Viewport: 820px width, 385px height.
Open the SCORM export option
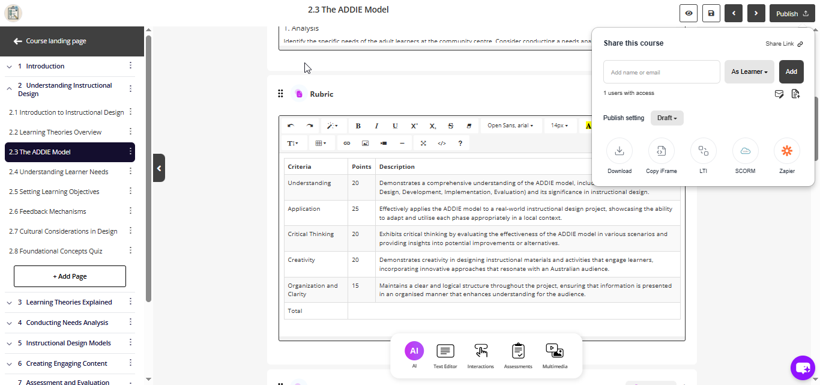(744, 151)
